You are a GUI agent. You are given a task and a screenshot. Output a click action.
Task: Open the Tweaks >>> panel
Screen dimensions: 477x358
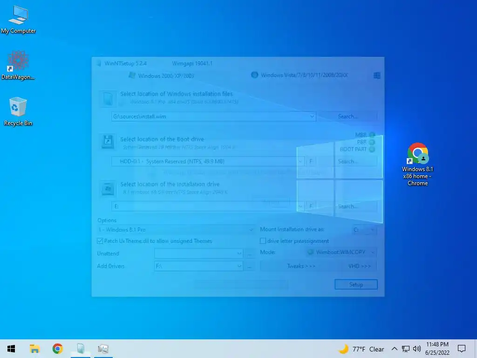[x=301, y=266]
